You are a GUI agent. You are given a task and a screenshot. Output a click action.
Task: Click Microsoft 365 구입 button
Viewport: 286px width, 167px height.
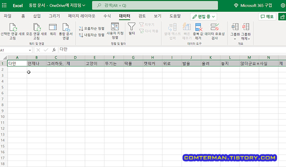253,5
